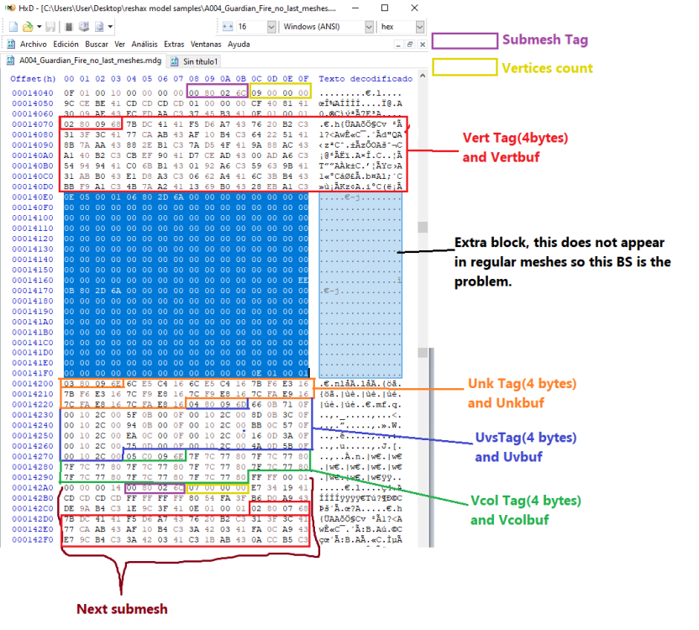
Task: Click the Open file folder icon
Action: coord(26,27)
